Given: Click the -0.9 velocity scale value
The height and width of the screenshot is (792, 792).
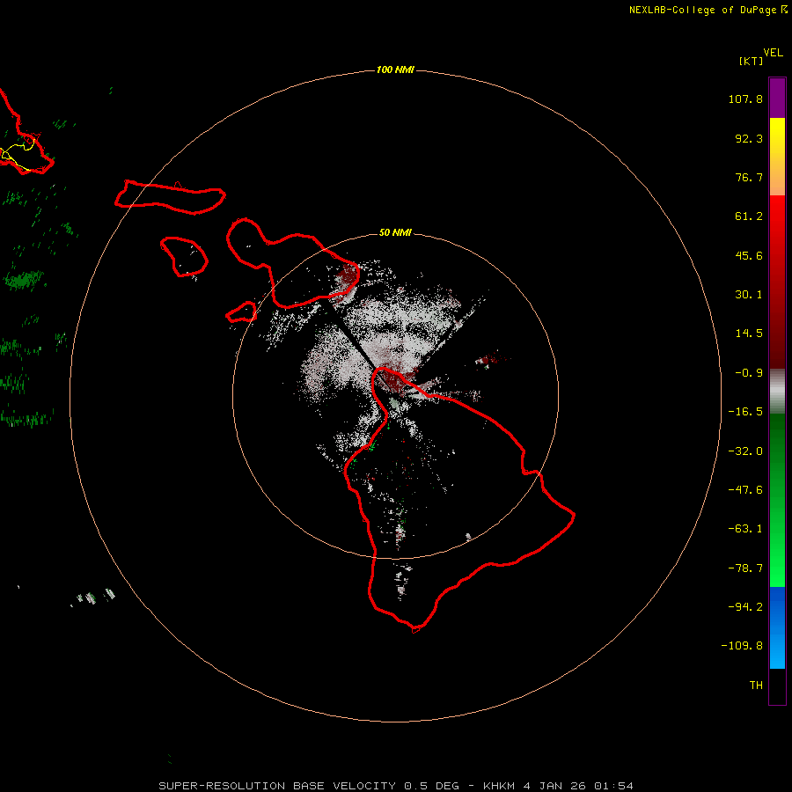Looking at the screenshot, I should (x=749, y=373).
